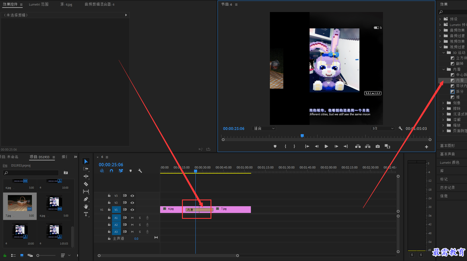This screenshot has height=261, width=467.
Task: Open the 1/2 playback resolution dropdown
Action: 383,128
